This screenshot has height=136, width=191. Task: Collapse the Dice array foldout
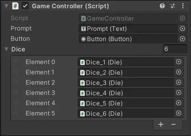6,49
